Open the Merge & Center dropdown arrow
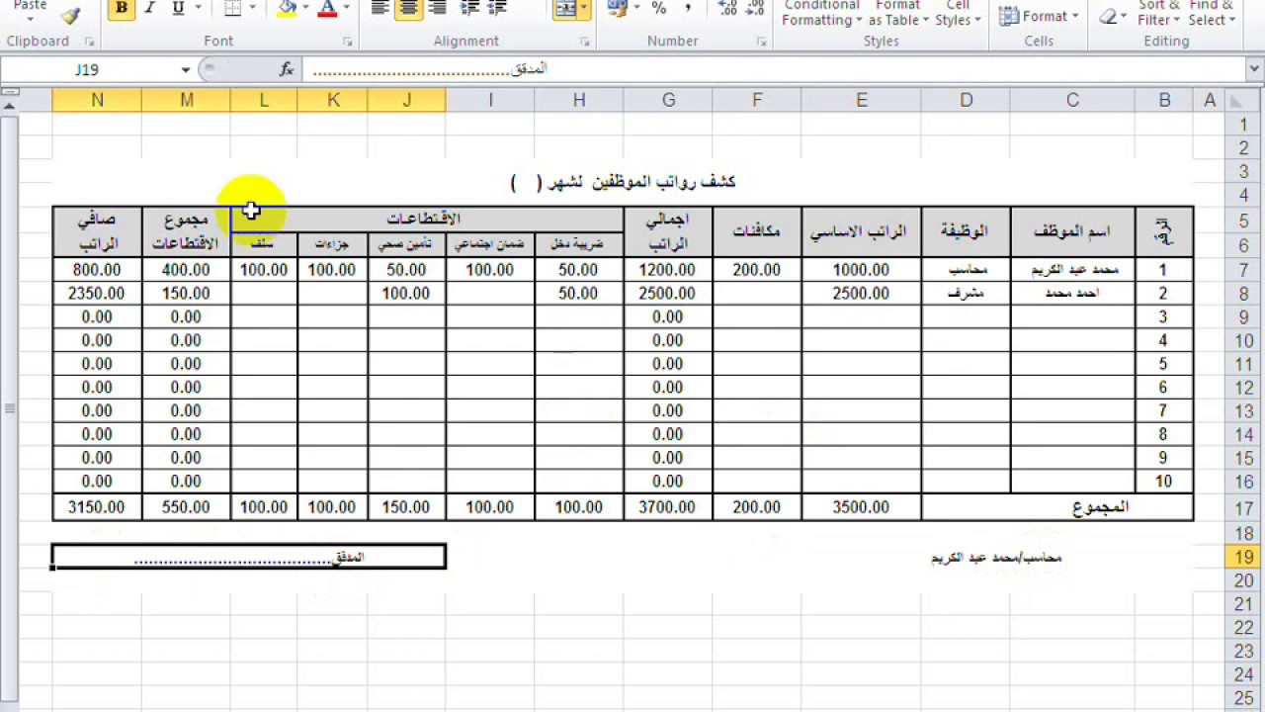 pyautogui.click(x=585, y=9)
